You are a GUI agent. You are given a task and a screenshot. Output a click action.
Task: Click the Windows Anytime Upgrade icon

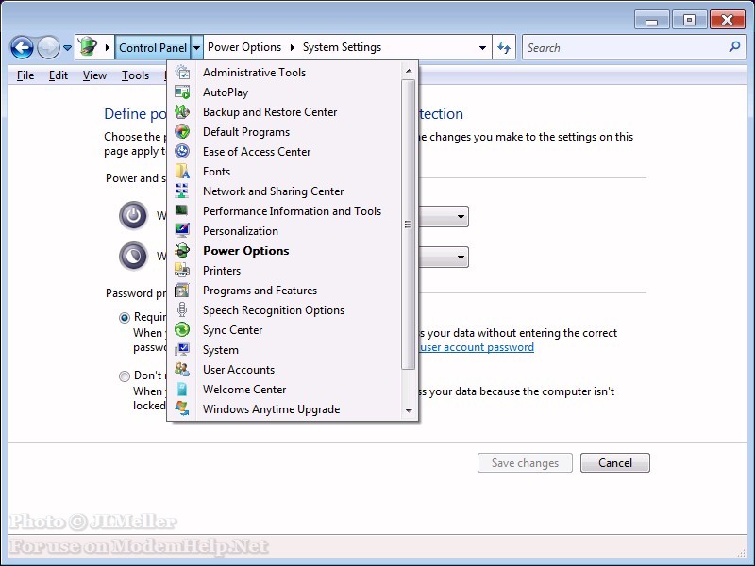click(182, 408)
